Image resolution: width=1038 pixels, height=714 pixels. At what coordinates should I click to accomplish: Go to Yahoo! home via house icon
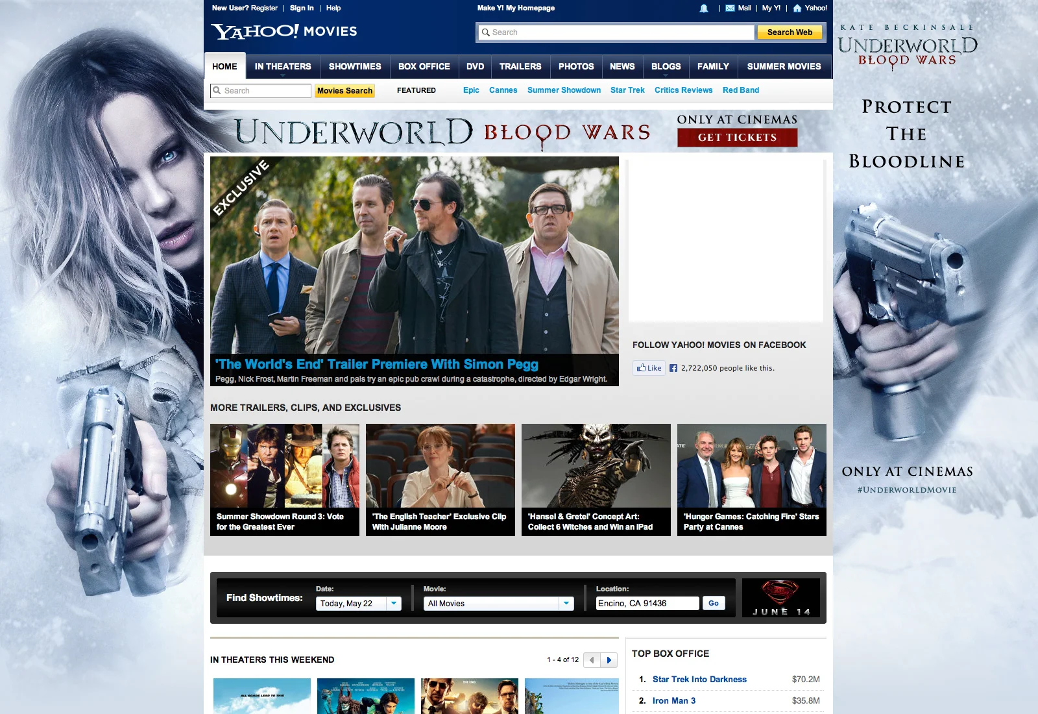click(x=810, y=8)
